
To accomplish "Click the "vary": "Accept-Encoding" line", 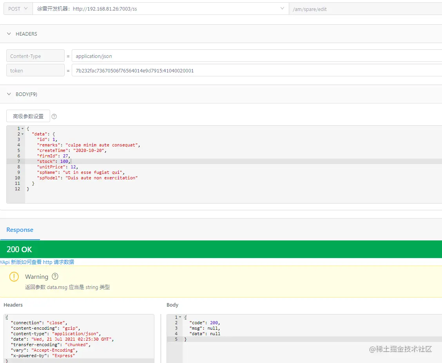I will click(44, 350).
